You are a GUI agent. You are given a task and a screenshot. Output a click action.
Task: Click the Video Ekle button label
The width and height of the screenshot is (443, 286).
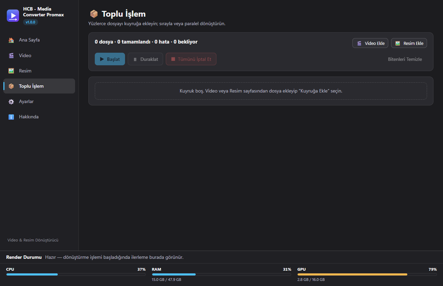click(375, 43)
